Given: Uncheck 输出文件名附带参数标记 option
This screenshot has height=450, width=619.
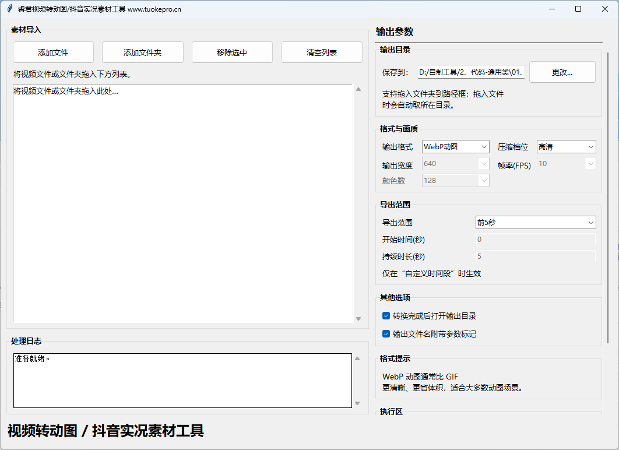Looking at the screenshot, I should (x=386, y=335).
